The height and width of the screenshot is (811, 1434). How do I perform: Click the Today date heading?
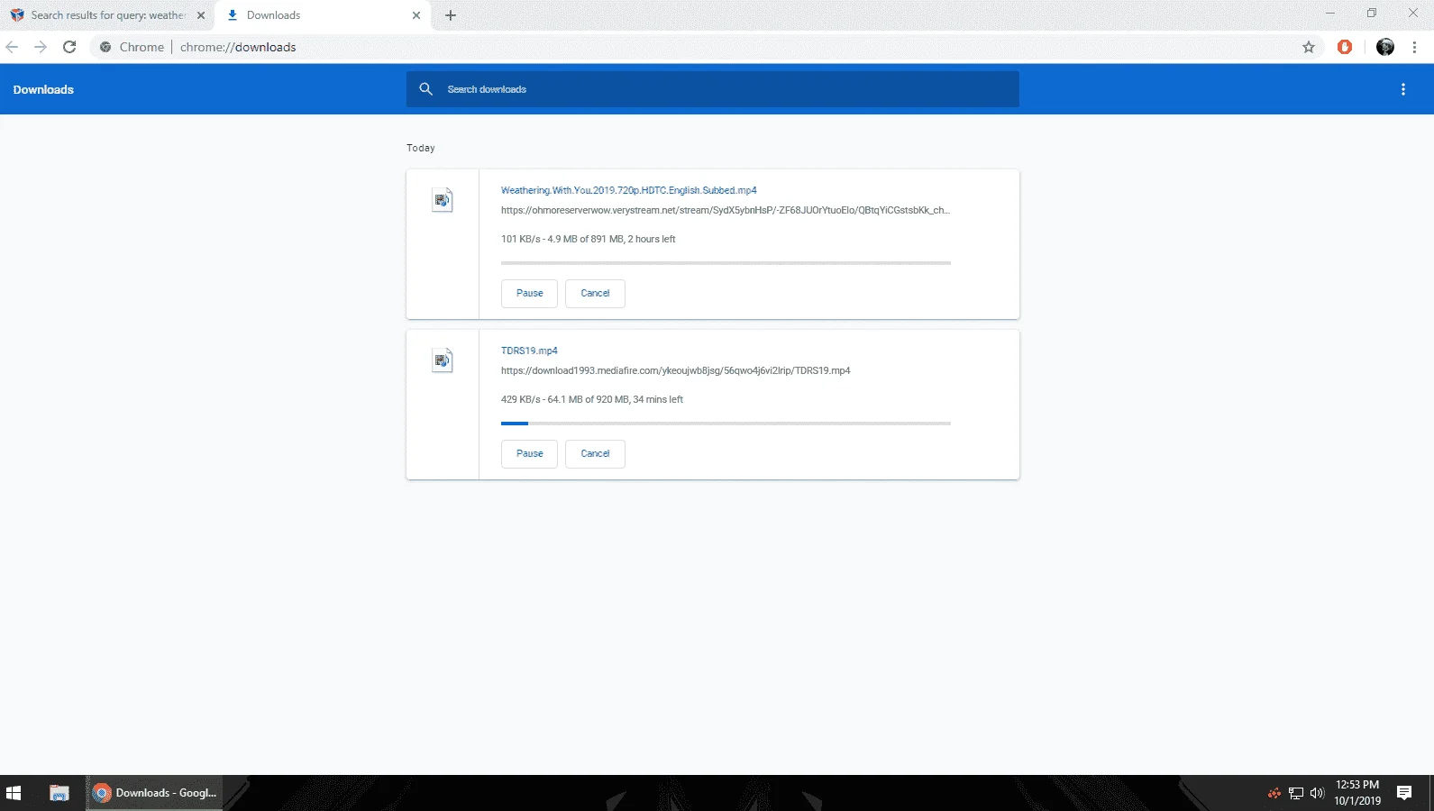pos(421,148)
